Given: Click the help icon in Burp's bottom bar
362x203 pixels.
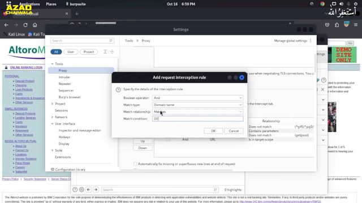Looking at the screenshot, I should coord(75,189).
